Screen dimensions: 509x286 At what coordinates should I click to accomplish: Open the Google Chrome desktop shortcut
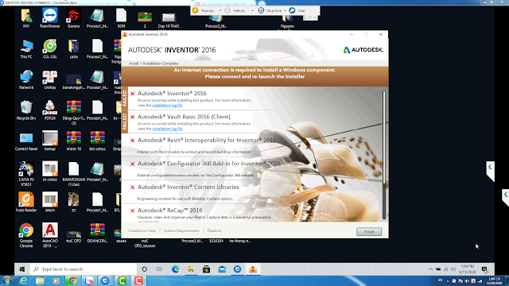[26, 235]
